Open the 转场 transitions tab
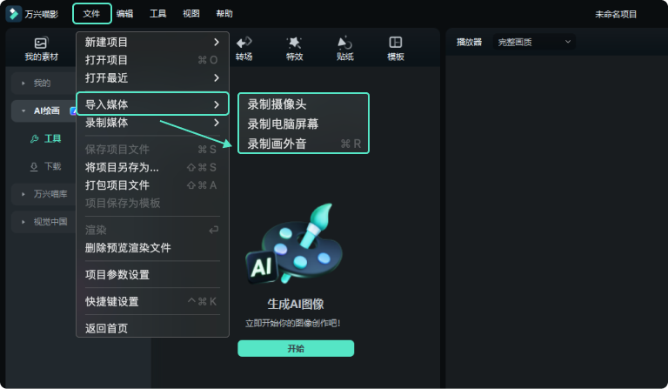Viewport: 668px width, 389px height. point(244,49)
